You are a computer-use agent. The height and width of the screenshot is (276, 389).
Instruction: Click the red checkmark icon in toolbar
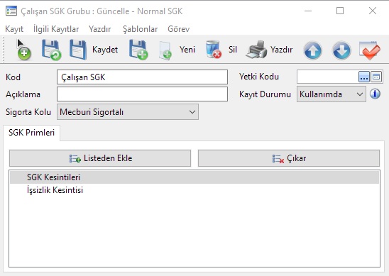click(370, 50)
